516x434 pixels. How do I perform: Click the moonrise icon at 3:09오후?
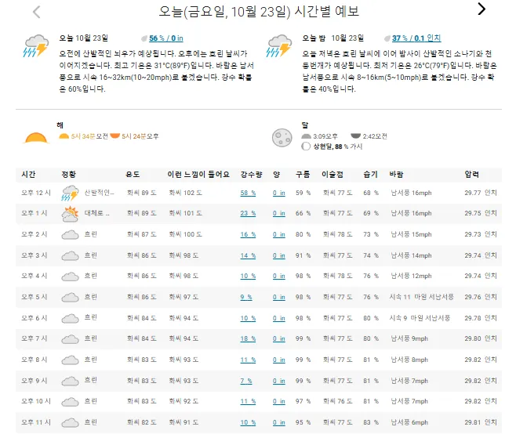306,136
